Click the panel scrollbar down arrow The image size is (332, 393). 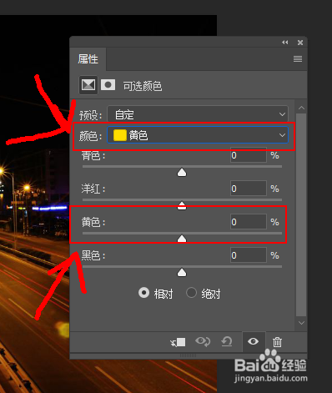point(301,323)
